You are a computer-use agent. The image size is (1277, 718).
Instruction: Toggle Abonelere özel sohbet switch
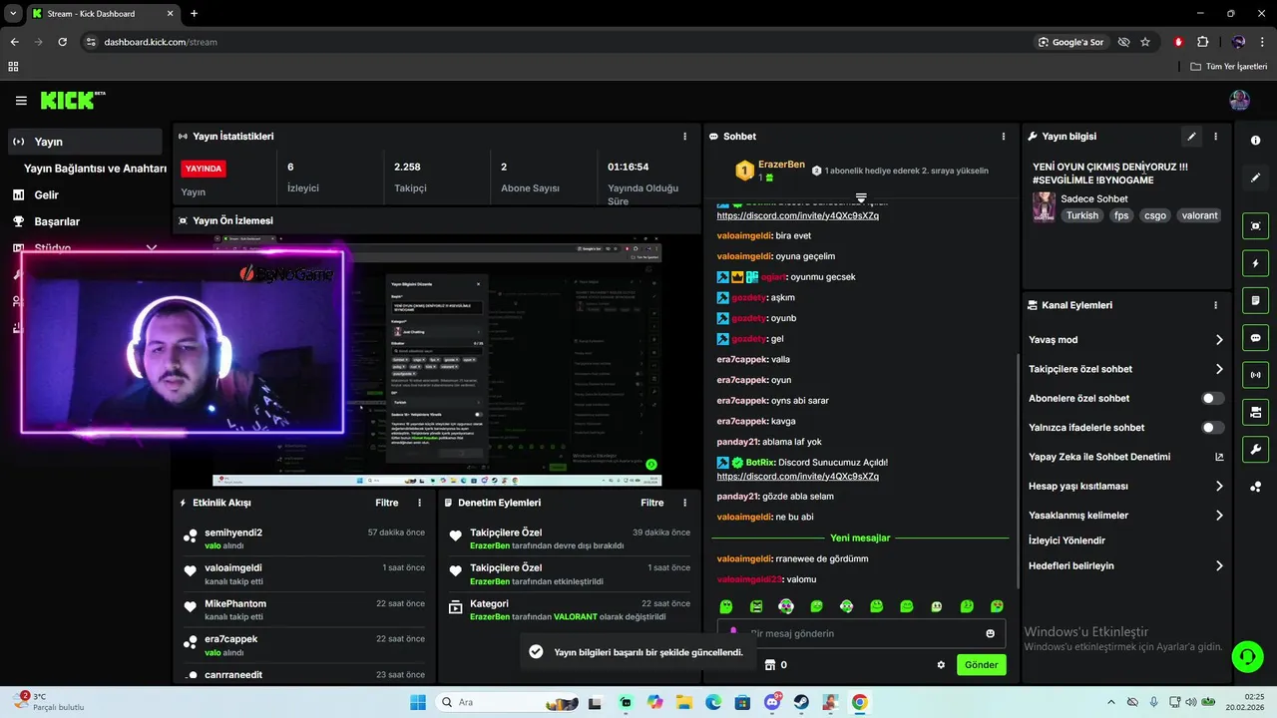[1212, 398]
